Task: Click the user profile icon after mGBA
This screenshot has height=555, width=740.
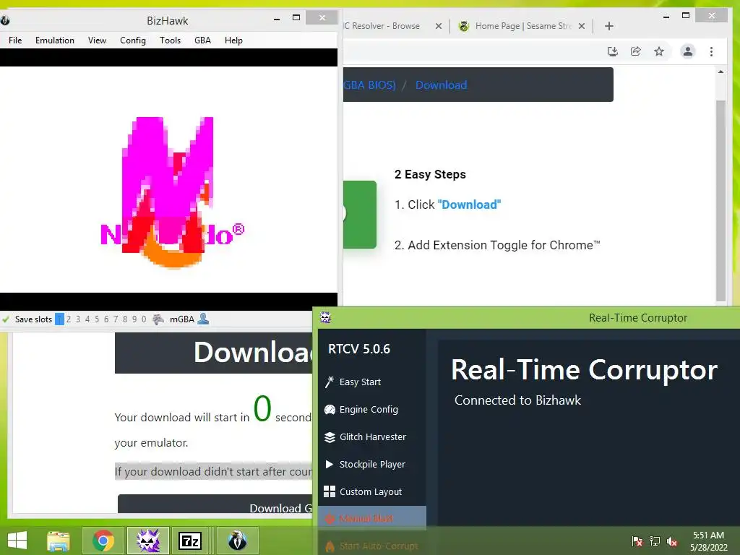Action: coord(203,319)
